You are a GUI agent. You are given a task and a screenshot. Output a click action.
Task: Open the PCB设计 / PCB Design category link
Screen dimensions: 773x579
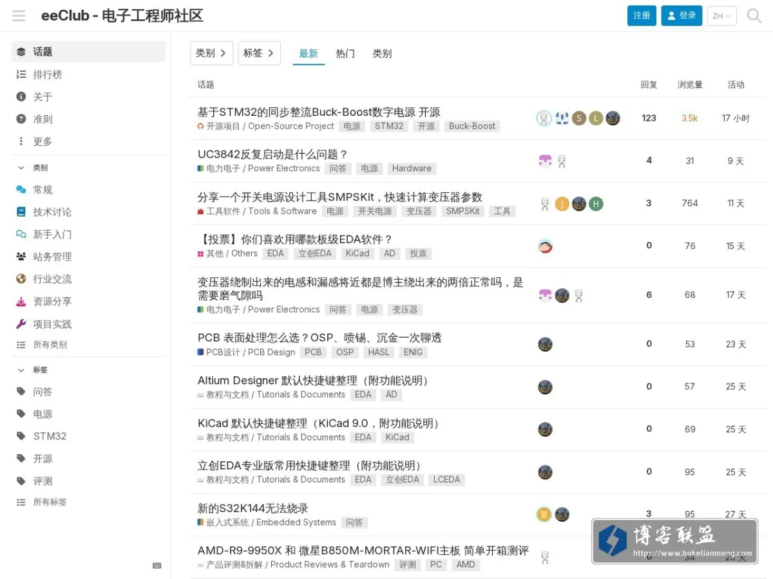(246, 352)
